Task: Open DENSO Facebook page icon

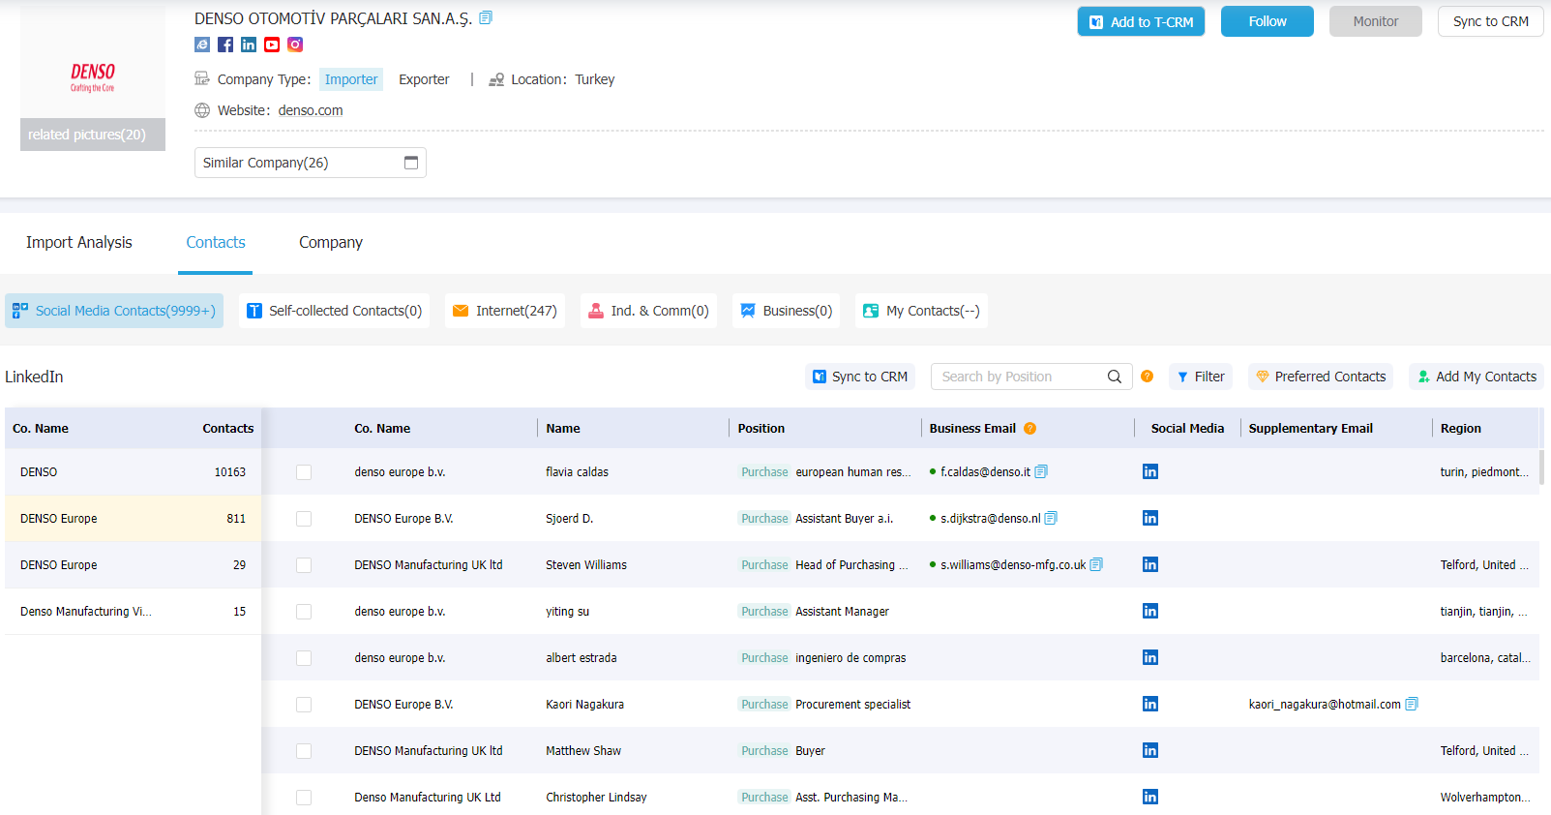Action: [225, 45]
